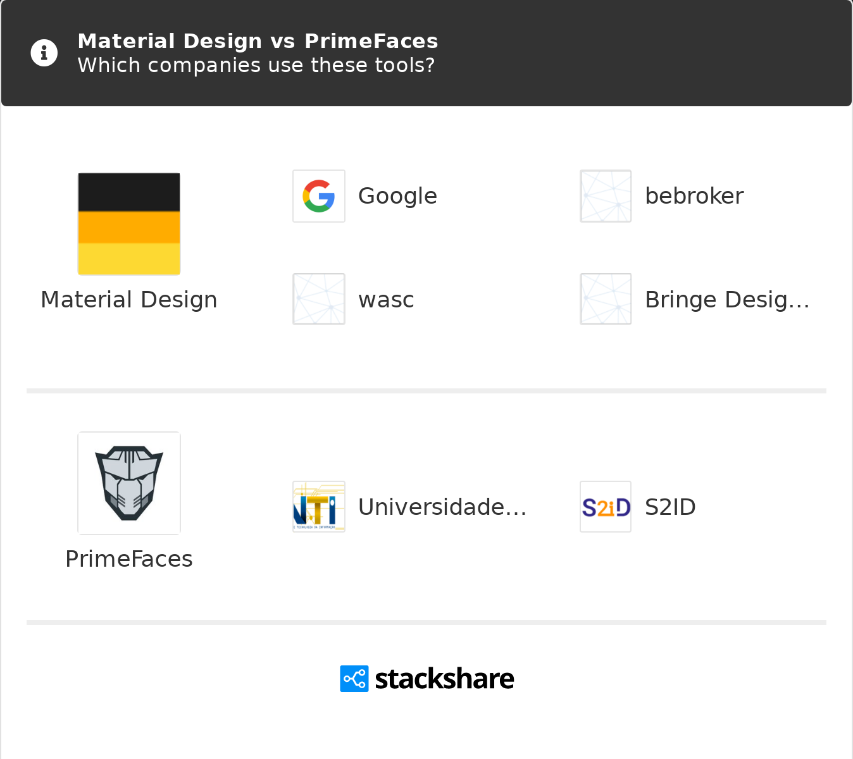Open the Material Design logo
853x759 pixels.
click(129, 224)
